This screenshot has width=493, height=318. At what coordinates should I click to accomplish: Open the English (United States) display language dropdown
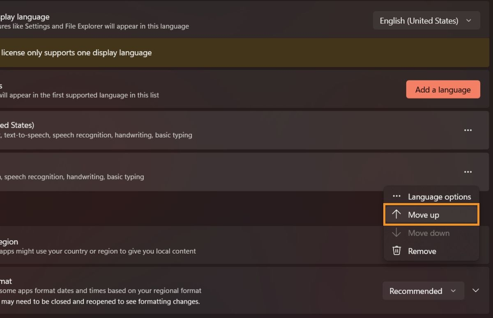point(426,20)
